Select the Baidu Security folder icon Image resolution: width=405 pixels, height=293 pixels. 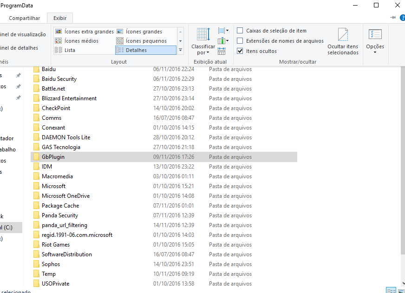[36, 79]
